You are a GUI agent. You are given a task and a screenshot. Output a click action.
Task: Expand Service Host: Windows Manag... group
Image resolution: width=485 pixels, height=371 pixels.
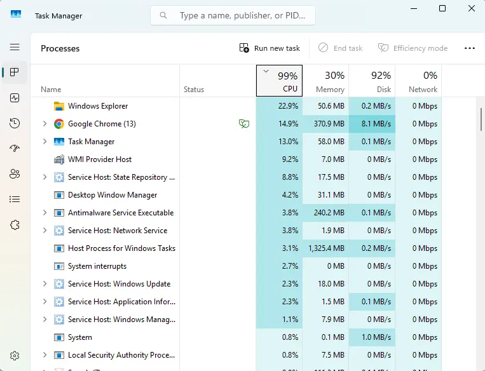(45, 320)
